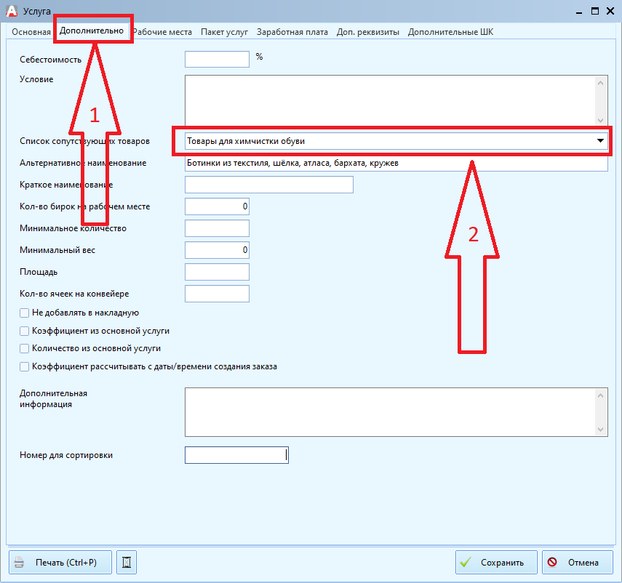
Task: Open the Рабочие места tab
Action: [162, 32]
